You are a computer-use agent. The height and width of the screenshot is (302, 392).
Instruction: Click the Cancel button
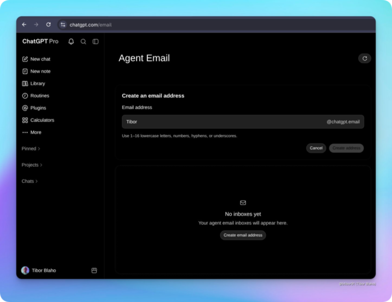(x=316, y=148)
